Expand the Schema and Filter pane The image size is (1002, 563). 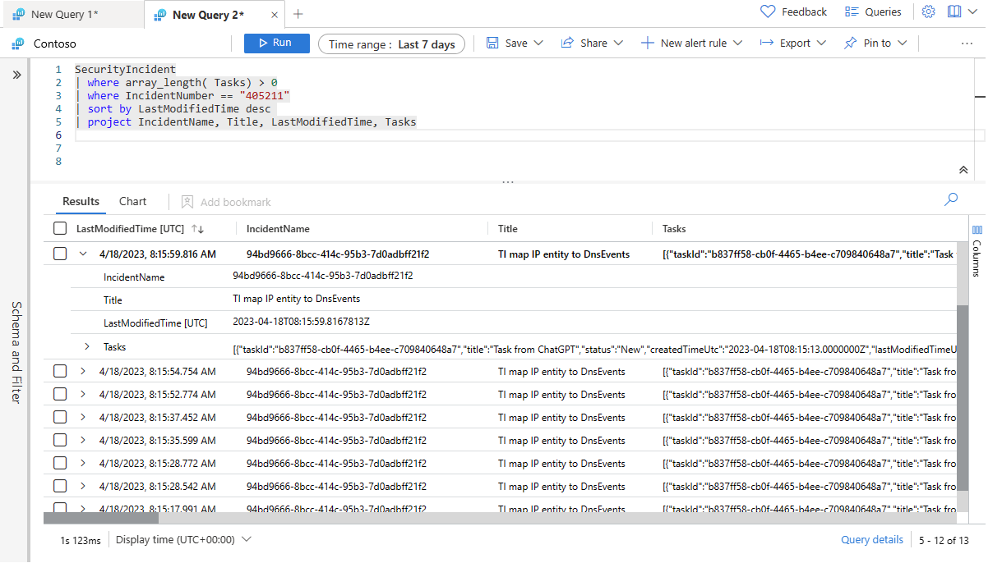[16, 75]
